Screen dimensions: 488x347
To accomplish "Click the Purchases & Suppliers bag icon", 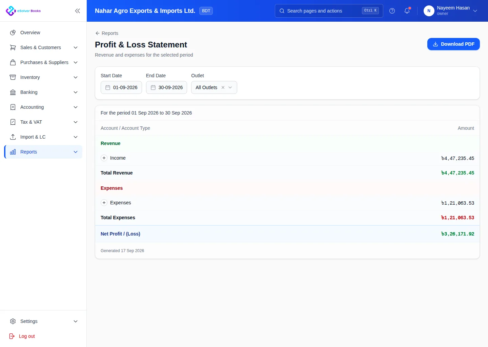I will [x=13, y=62].
